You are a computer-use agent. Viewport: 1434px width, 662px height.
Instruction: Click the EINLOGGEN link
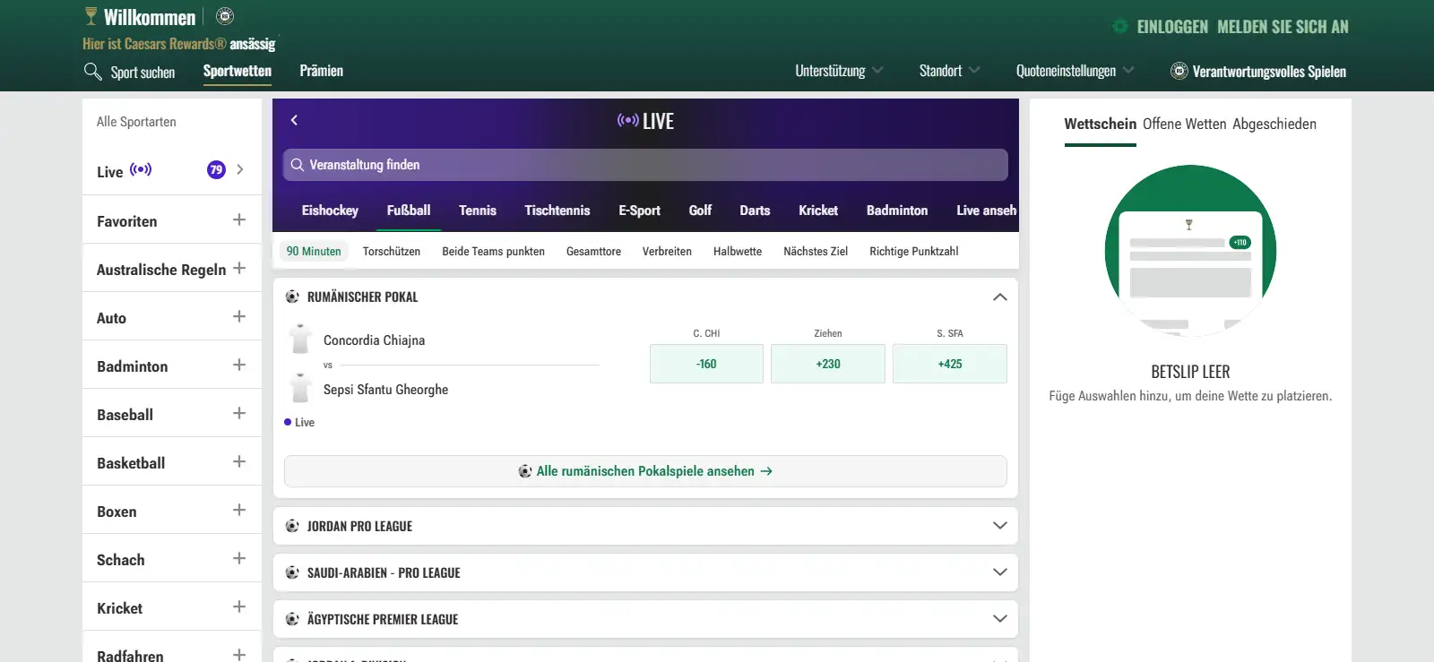click(1172, 27)
